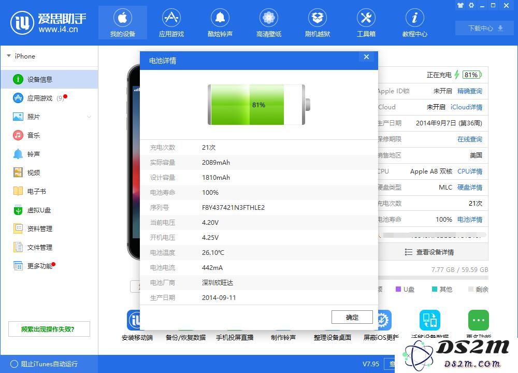Click the V7.95 version label
This screenshot has height=373, width=518.
click(x=371, y=364)
